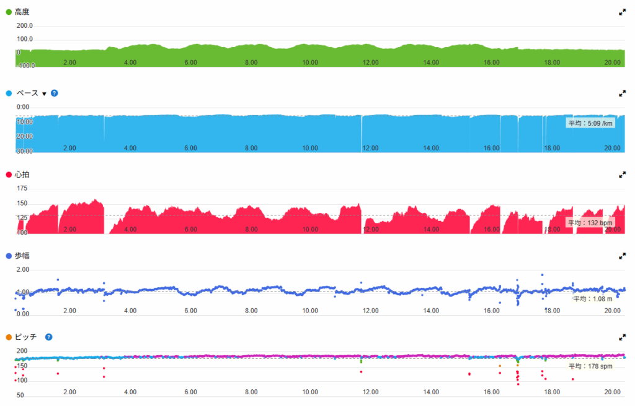Expand the ペース chart to fullscreen
The image size is (635, 406).
click(x=622, y=93)
